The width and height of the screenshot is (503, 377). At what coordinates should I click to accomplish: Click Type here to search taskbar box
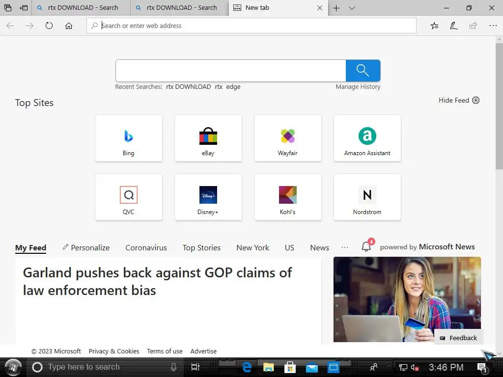click(106, 367)
